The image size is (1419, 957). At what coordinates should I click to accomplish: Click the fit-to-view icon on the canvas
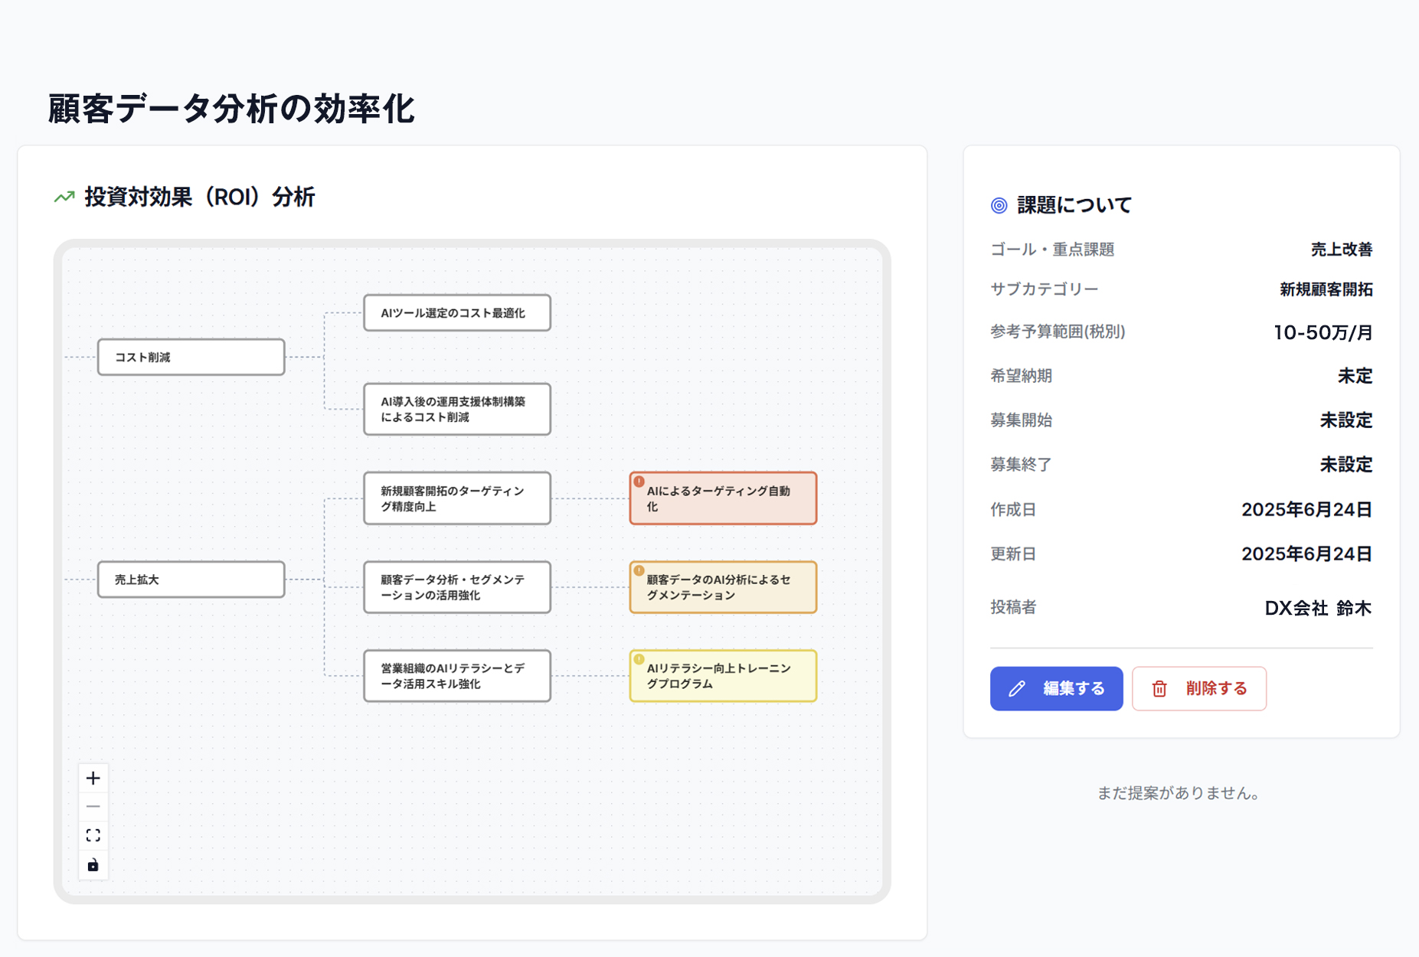[93, 835]
